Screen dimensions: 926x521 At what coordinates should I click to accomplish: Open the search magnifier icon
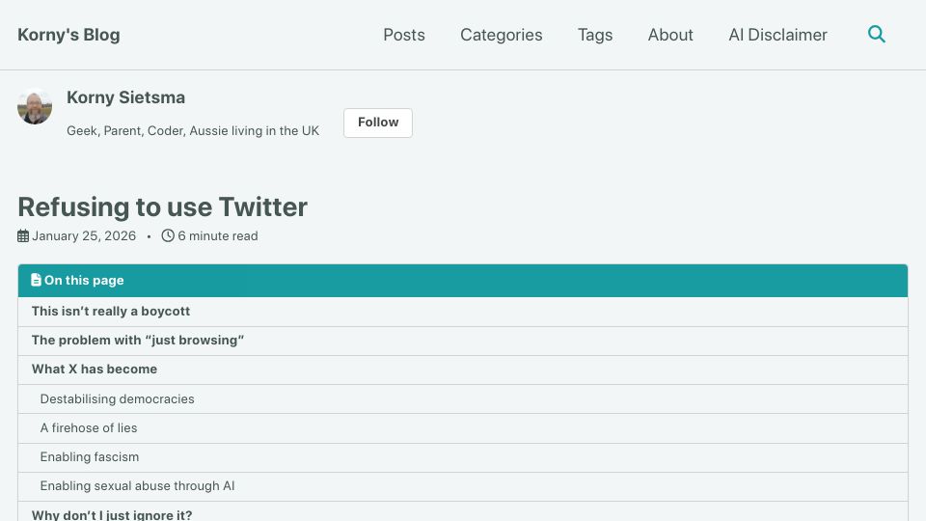(877, 35)
